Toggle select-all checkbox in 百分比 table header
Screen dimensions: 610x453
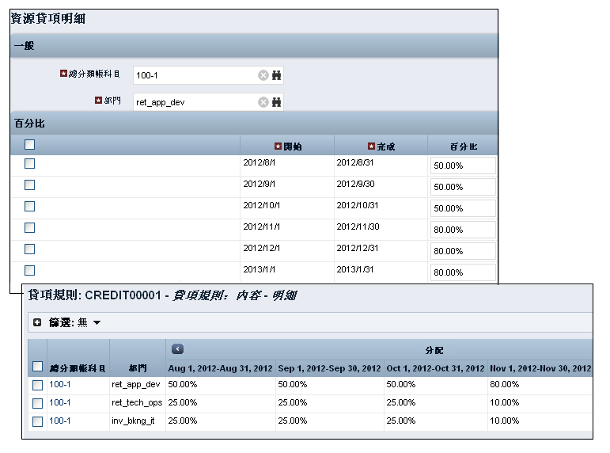click(x=29, y=144)
